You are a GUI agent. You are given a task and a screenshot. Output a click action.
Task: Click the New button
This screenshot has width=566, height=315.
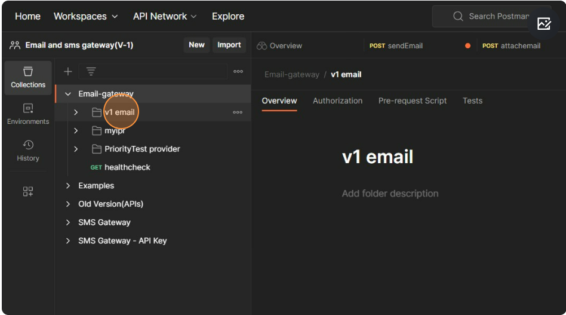coord(196,45)
